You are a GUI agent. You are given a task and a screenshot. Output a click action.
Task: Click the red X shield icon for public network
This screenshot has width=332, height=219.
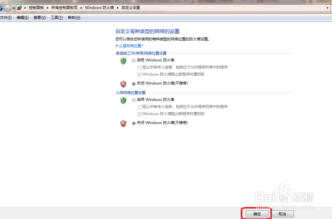[x=123, y=124]
